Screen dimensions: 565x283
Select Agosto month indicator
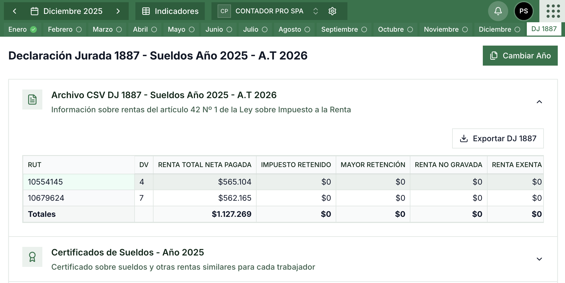(294, 29)
